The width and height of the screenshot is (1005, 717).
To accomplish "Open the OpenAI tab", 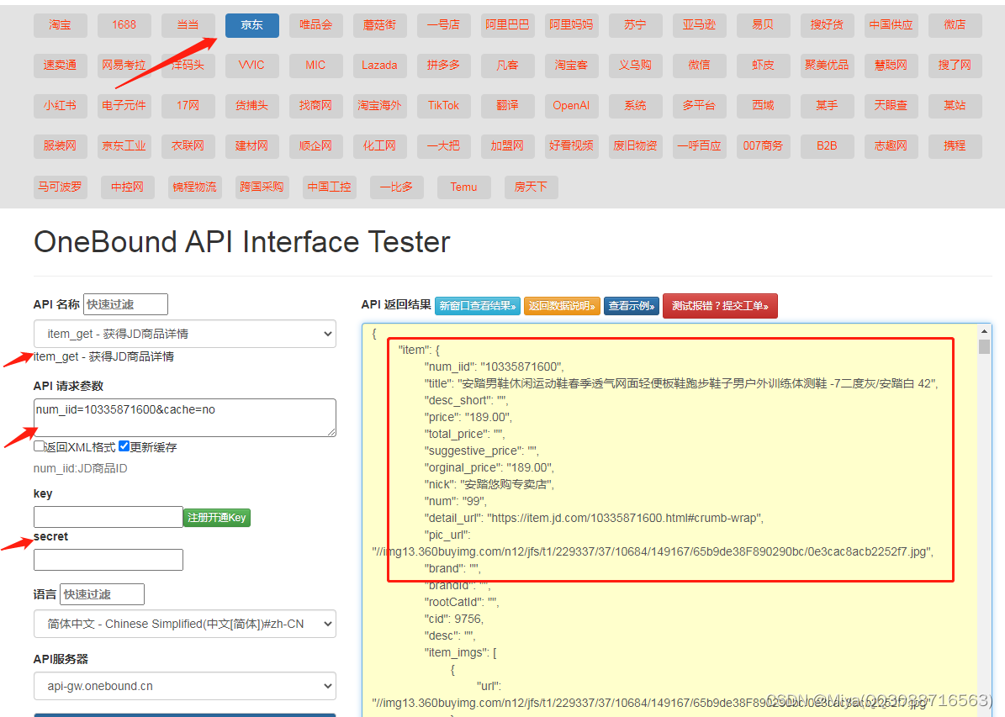I will [x=571, y=106].
